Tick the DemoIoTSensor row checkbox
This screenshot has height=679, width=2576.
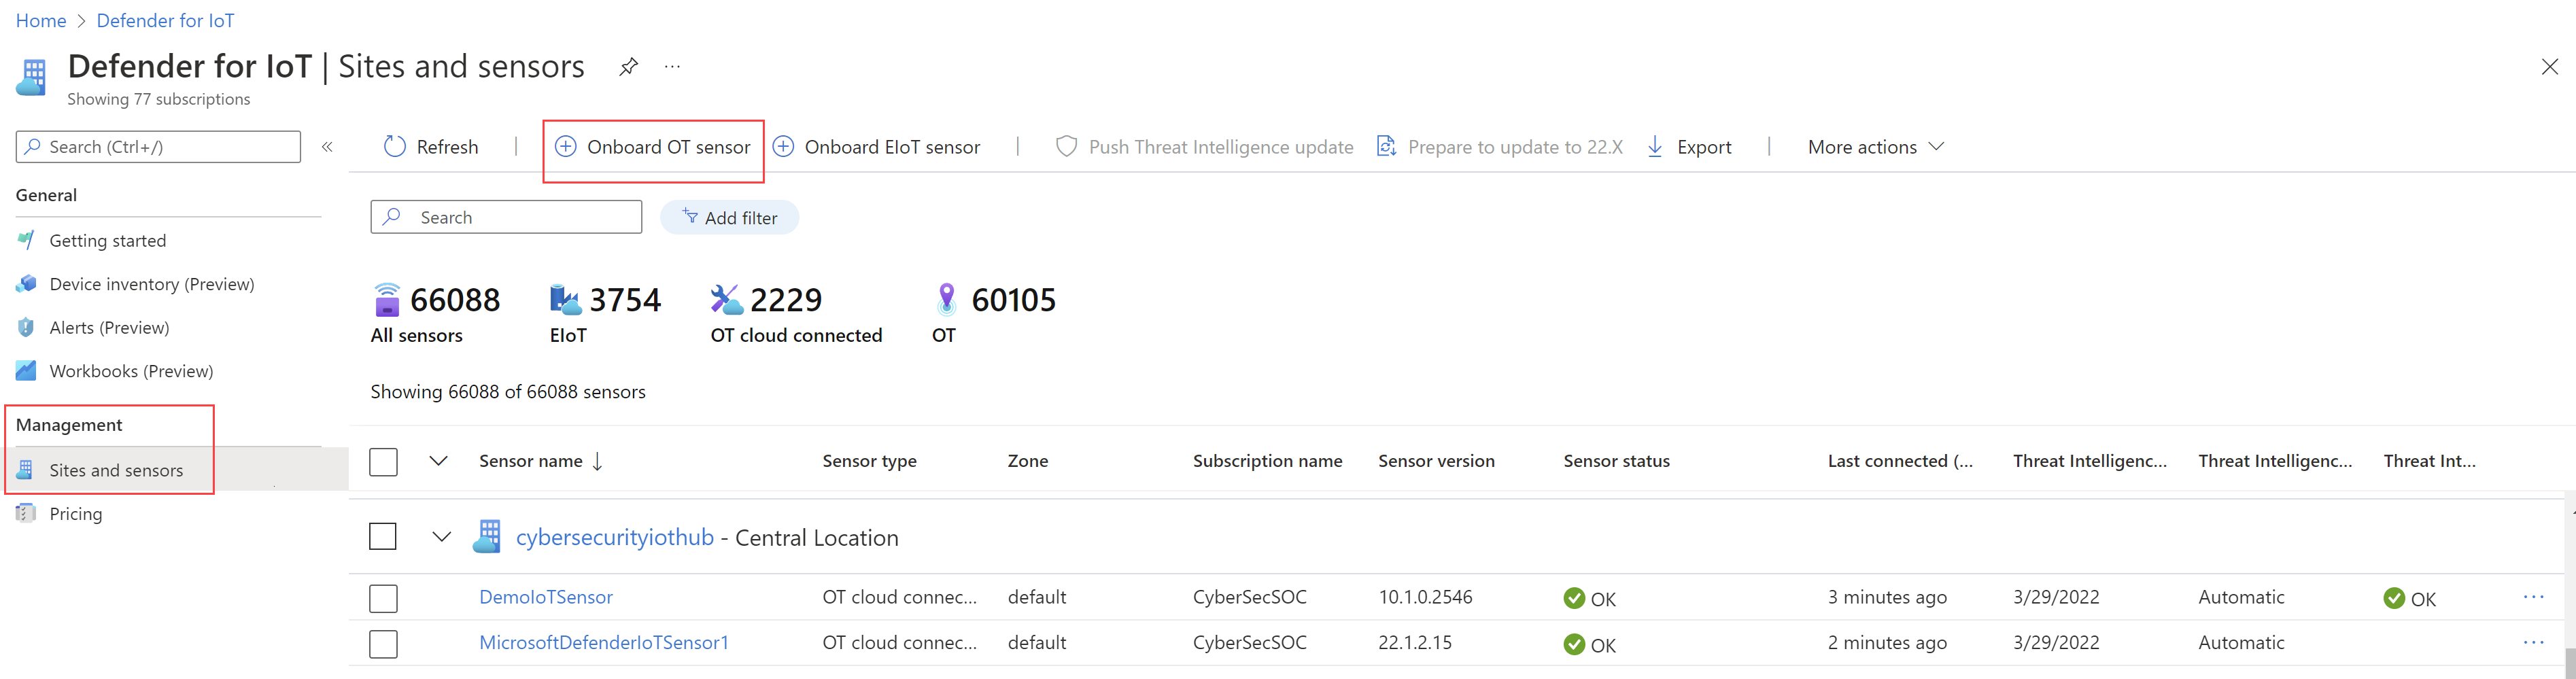coord(383,598)
